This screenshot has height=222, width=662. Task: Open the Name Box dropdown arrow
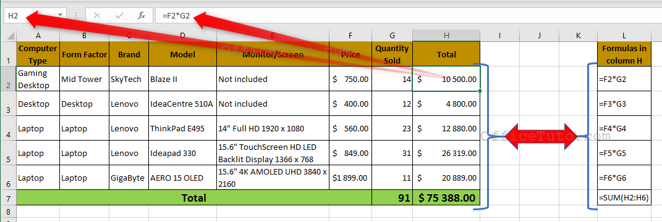[x=61, y=15]
